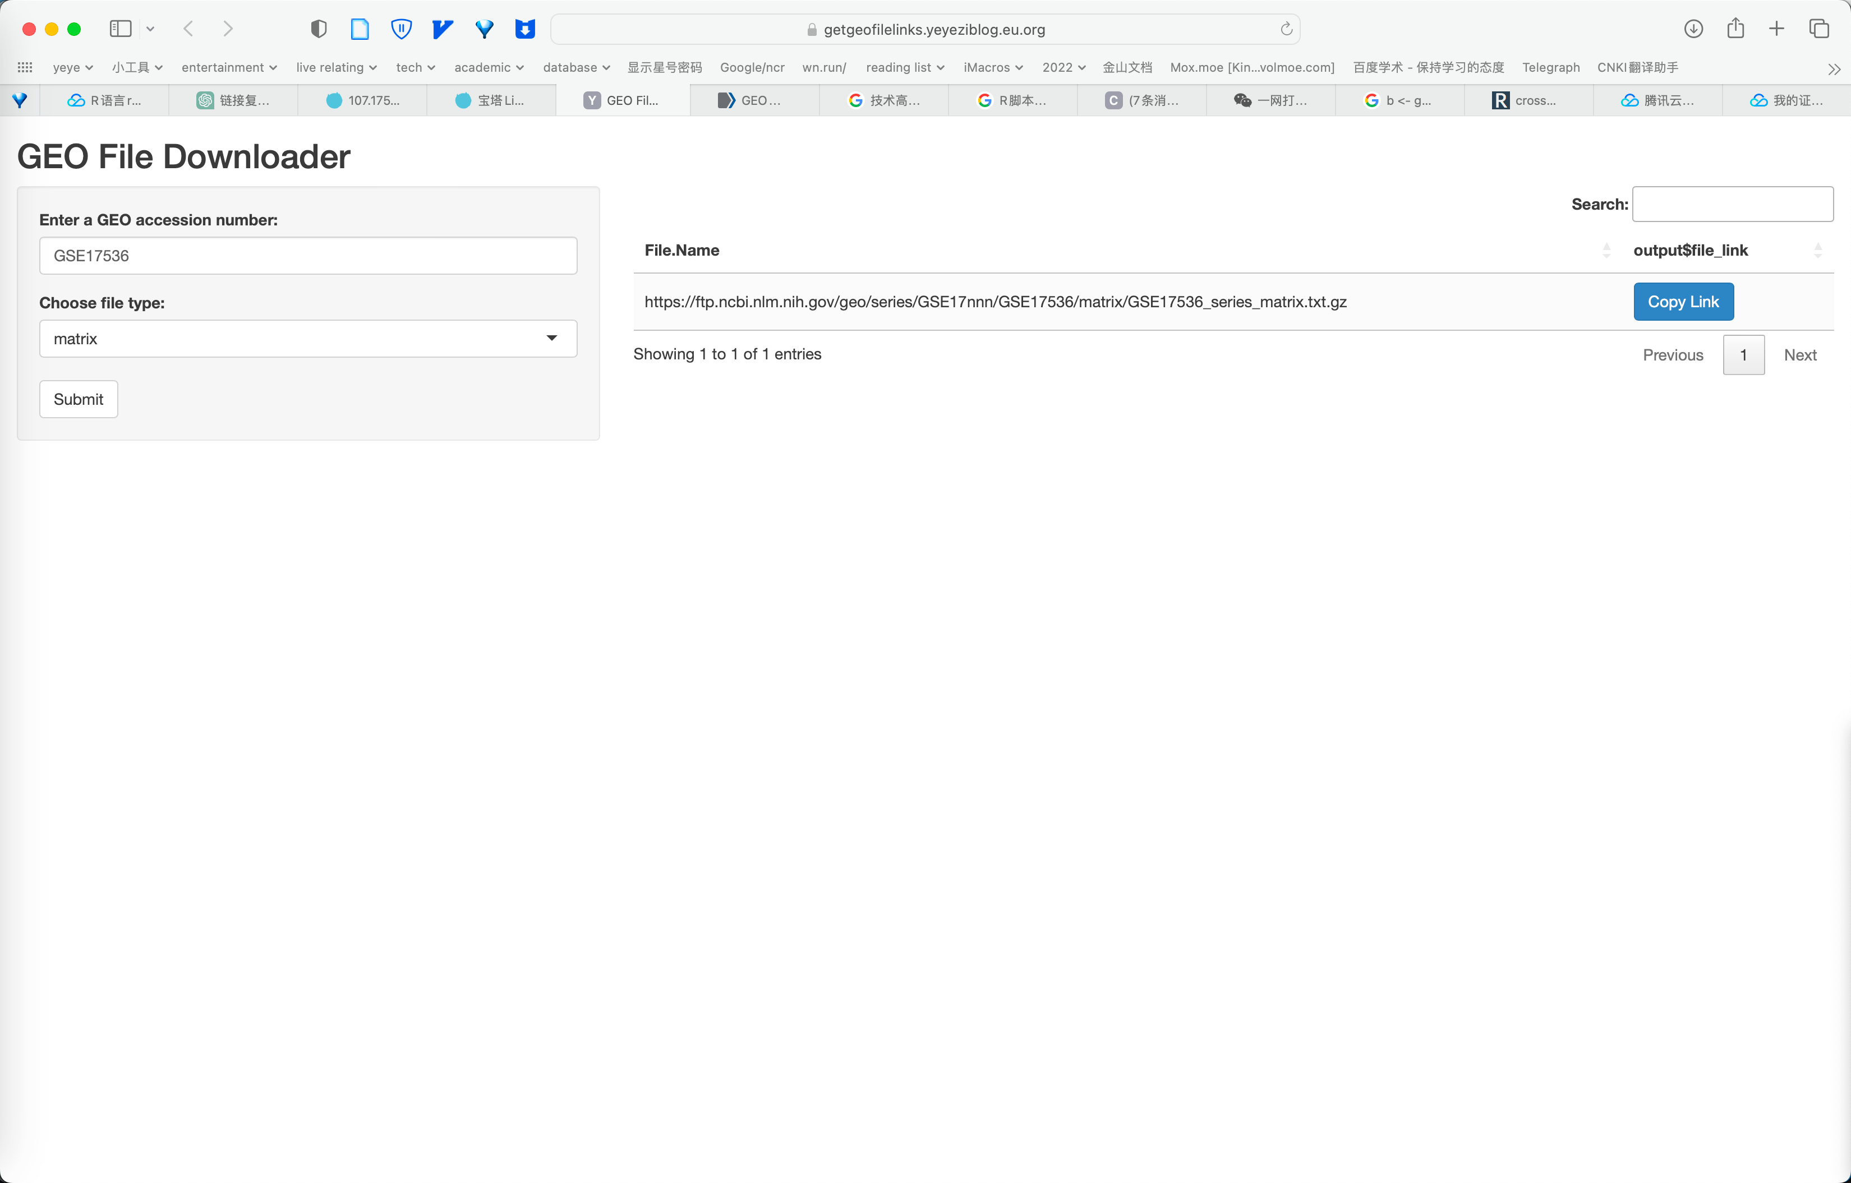Show tab overview icon
The height and width of the screenshot is (1183, 1851).
[x=1818, y=29]
